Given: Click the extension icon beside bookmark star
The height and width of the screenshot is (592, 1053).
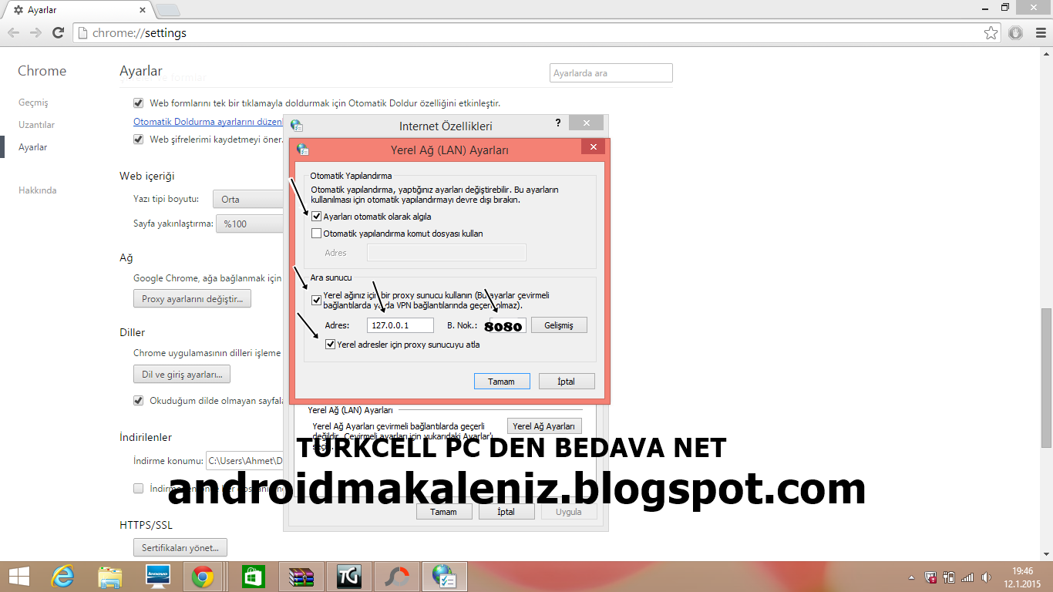Looking at the screenshot, I should 1015,33.
